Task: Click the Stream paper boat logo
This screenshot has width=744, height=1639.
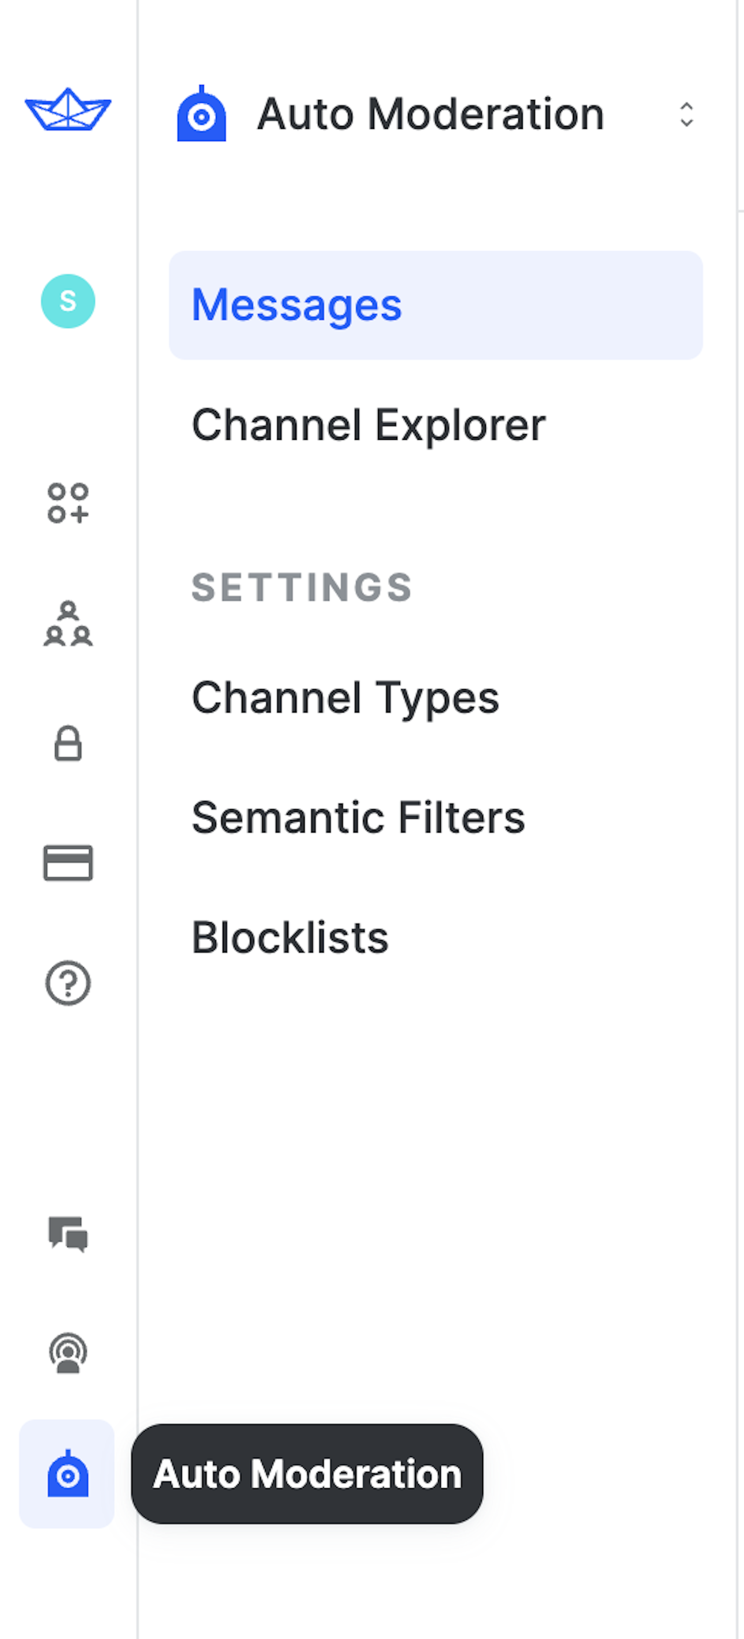Action: [x=68, y=110]
